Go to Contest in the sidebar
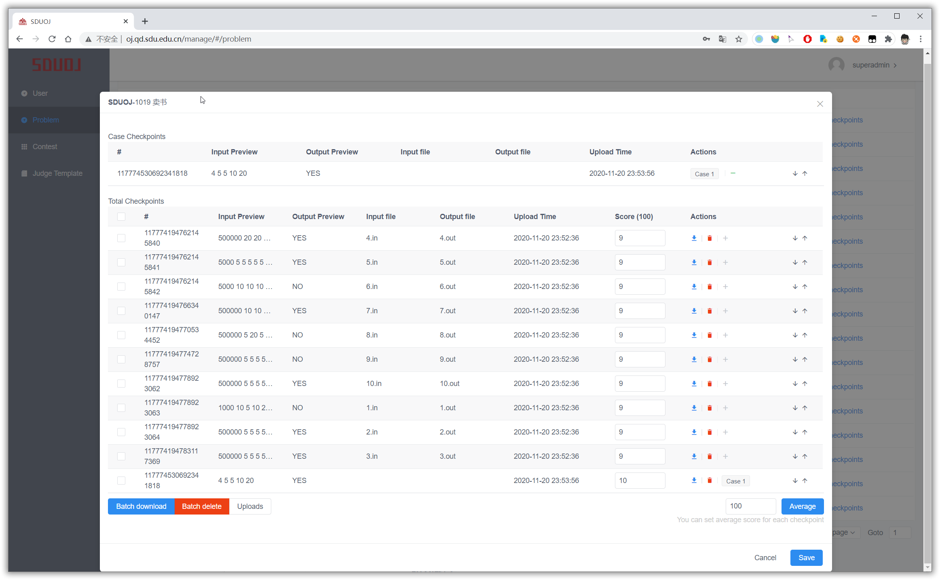The height and width of the screenshot is (580, 940). click(44, 147)
